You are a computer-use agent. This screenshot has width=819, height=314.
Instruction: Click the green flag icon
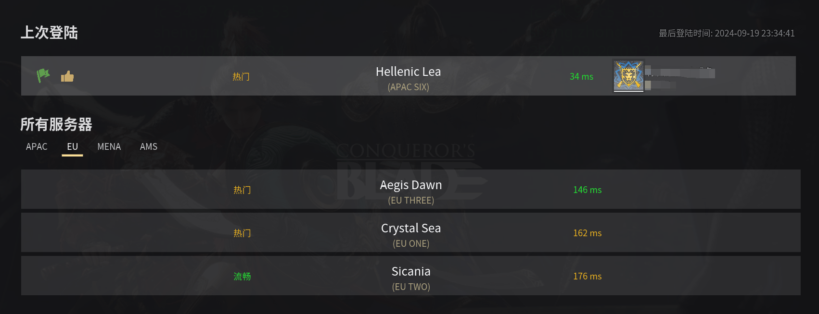click(43, 75)
